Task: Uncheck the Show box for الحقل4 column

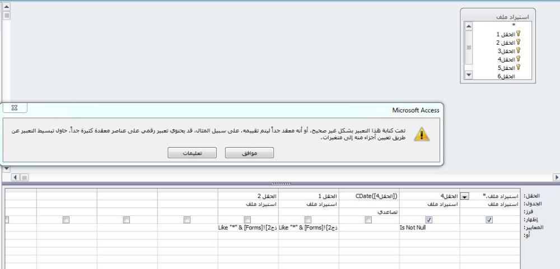Action: pos(429,220)
